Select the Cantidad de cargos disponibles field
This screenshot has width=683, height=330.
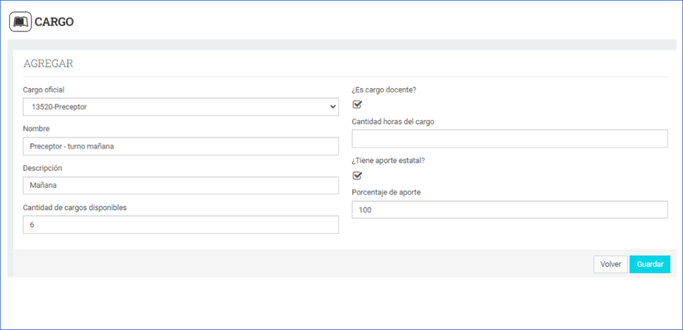click(x=180, y=225)
